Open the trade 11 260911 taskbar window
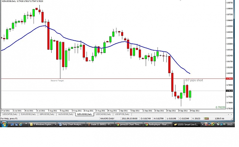The height and width of the screenshot is (147, 239). pyautogui.click(x=100, y=125)
